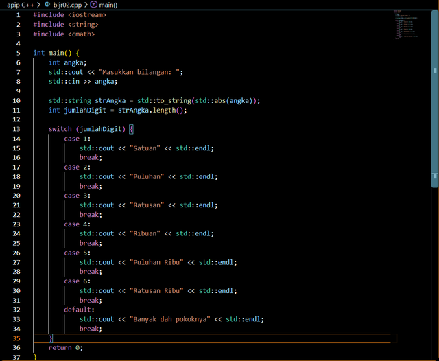
Task: Place cursor in "Masukkan bilangan: " string
Action: point(139,72)
